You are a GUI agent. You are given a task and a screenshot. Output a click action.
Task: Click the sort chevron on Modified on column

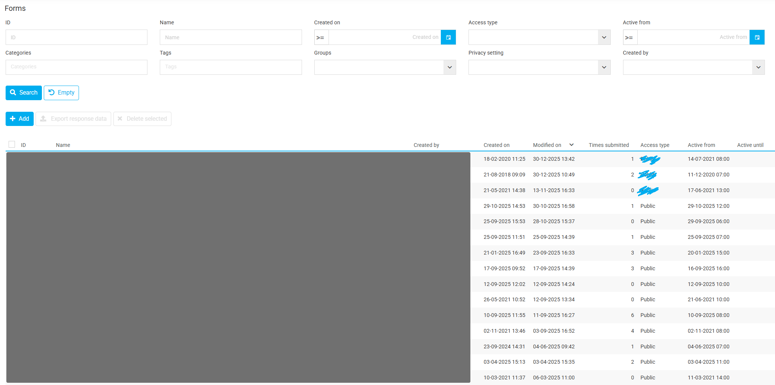pos(571,145)
